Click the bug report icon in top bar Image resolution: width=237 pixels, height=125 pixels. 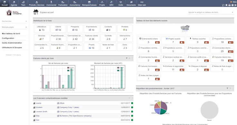click(x=226, y=5)
